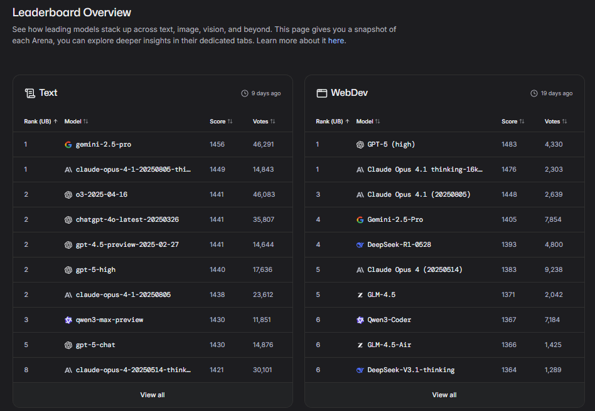This screenshot has height=411, width=595.
Task: Select the gpt-5-high model name
Action: [95, 269]
